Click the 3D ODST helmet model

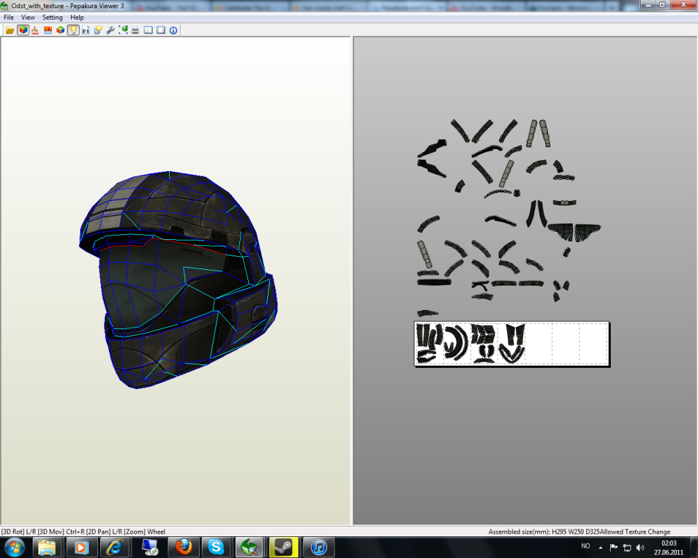[178, 279]
